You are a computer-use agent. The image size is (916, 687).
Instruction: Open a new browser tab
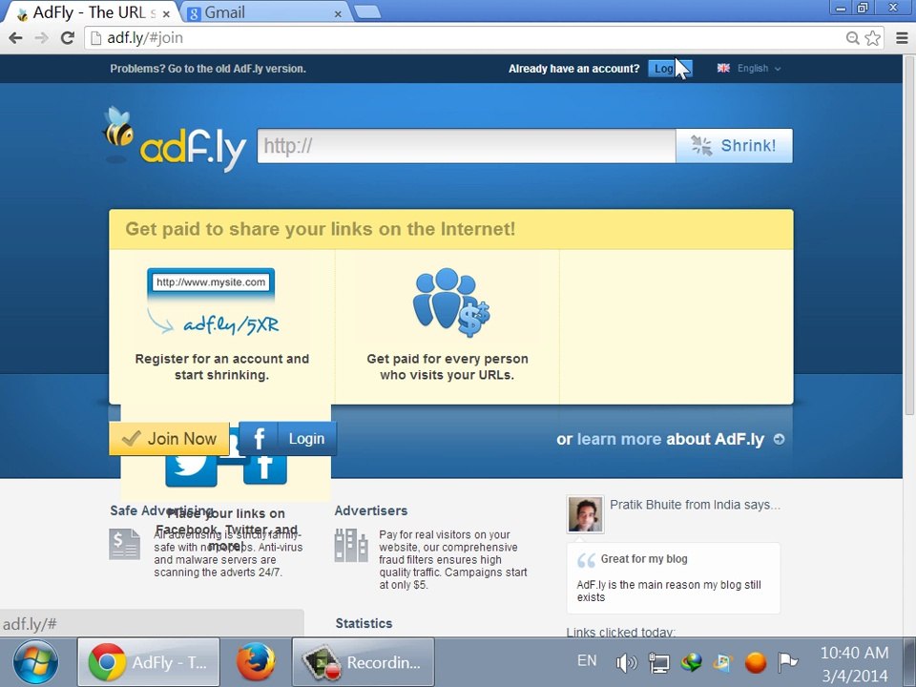pos(366,11)
